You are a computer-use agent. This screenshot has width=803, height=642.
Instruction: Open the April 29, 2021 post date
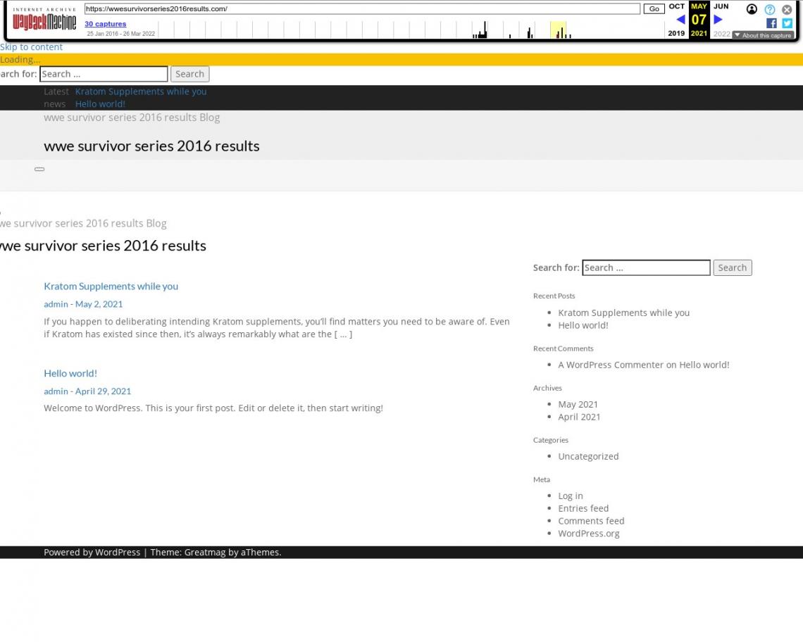[103, 391]
